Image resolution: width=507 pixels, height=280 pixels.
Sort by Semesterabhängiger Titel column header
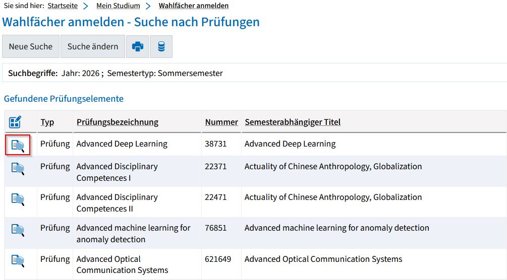[293, 122]
